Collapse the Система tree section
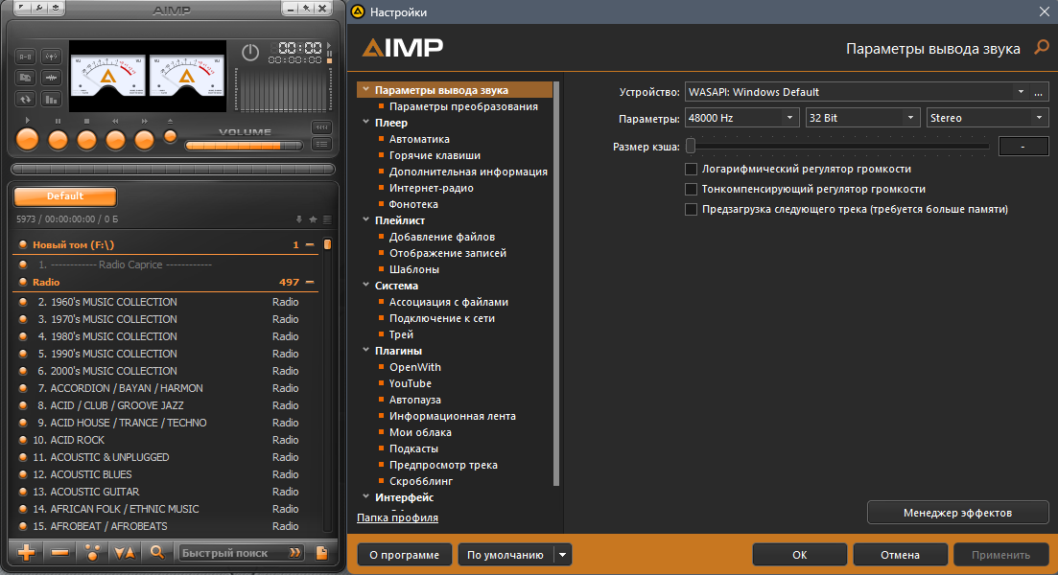The height and width of the screenshot is (575, 1058). pyautogui.click(x=365, y=286)
